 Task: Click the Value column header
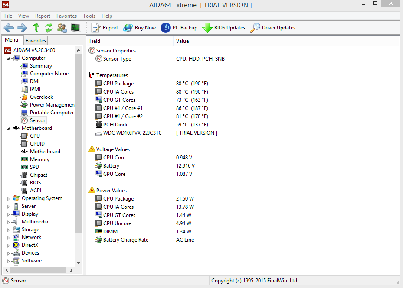coord(258,41)
